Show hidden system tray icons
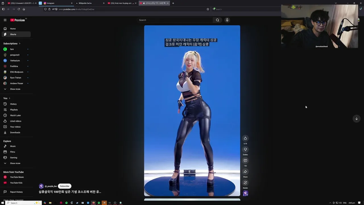This screenshot has width=364, height=205. coord(330,203)
